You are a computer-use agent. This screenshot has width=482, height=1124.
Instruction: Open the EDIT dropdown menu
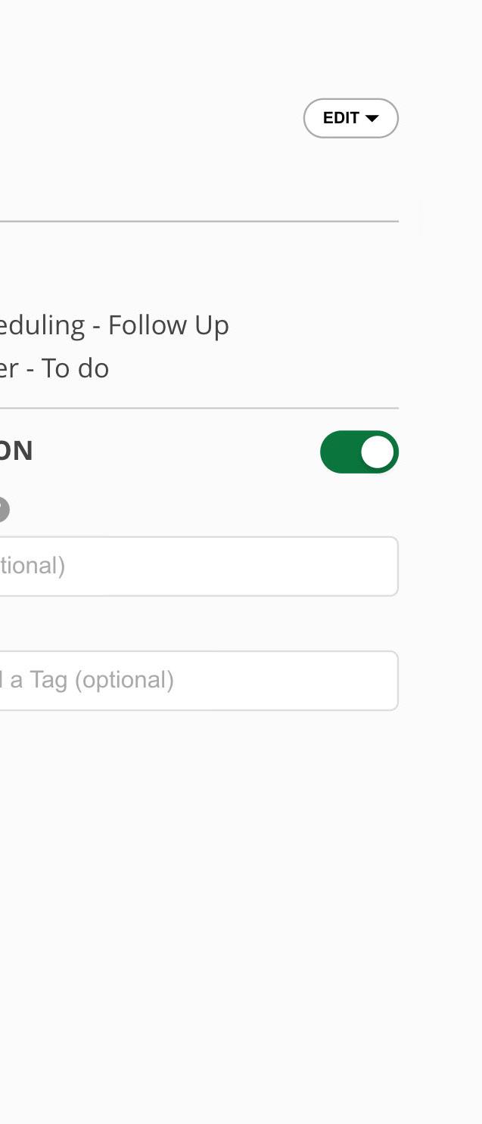350,118
